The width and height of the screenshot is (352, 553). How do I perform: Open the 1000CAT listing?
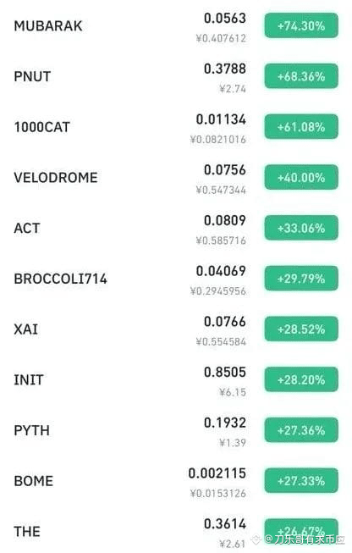(176, 127)
